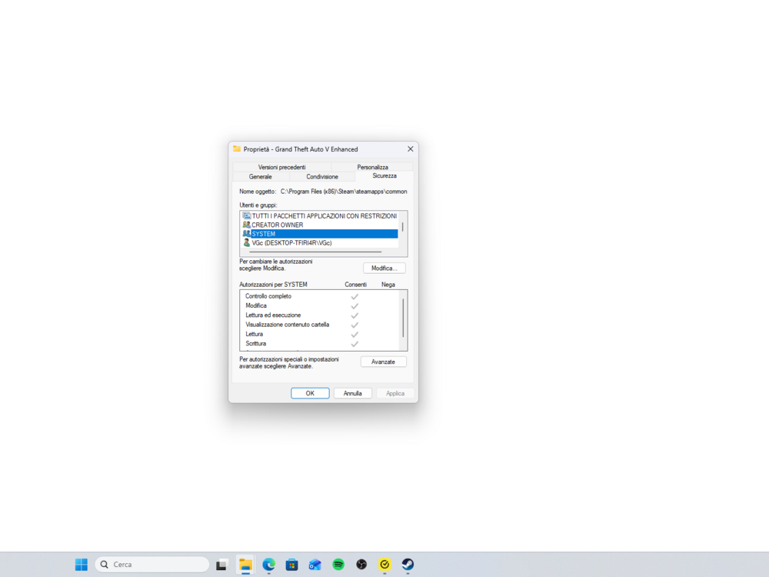769x577 pixels.
Task: Open File Explorer from the taskbar
Action: (245, 565)
